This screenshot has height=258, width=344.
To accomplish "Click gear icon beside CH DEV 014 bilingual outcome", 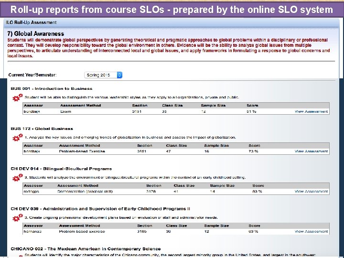I will [18, 177].
